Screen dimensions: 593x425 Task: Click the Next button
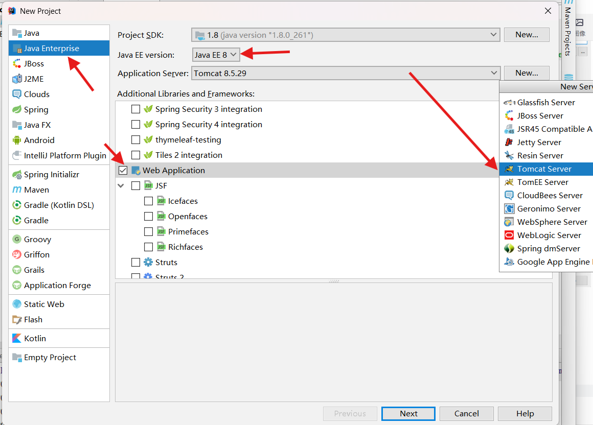(408, 414)
